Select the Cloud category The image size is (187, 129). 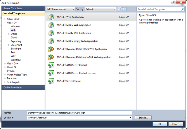pos(14,38)
